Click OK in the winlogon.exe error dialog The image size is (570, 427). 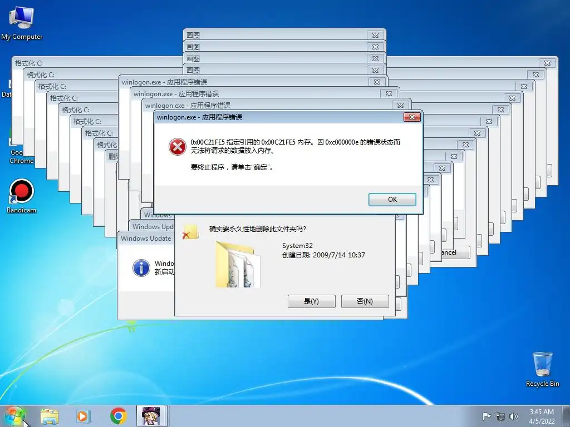(392, 200)
